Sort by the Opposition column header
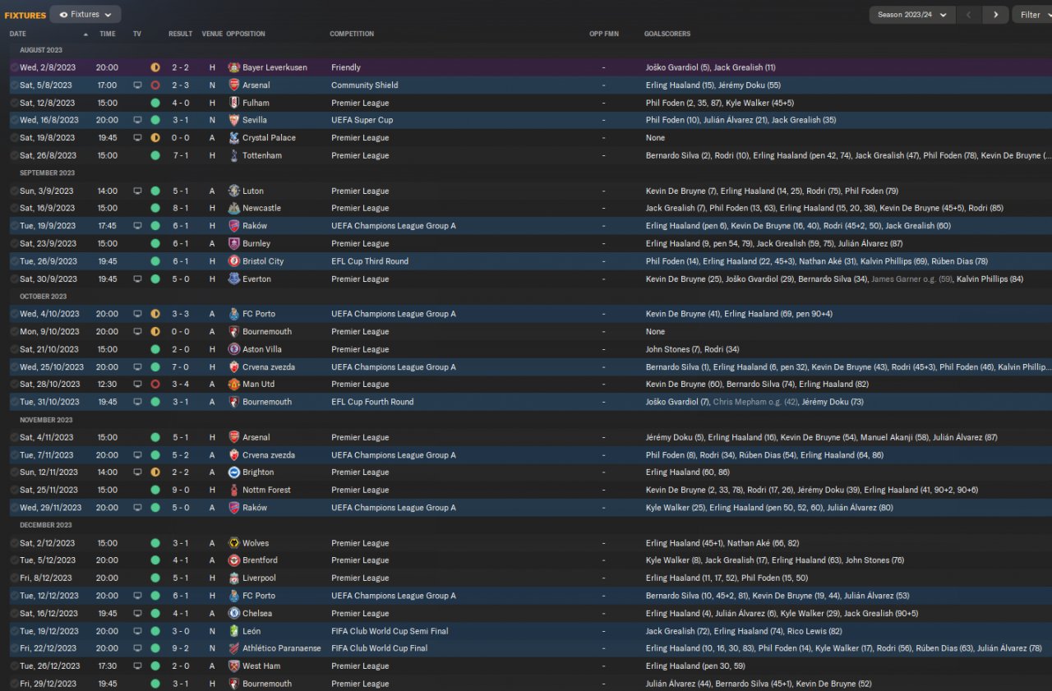The image size is (1052, 691). [x=246, y=34]
